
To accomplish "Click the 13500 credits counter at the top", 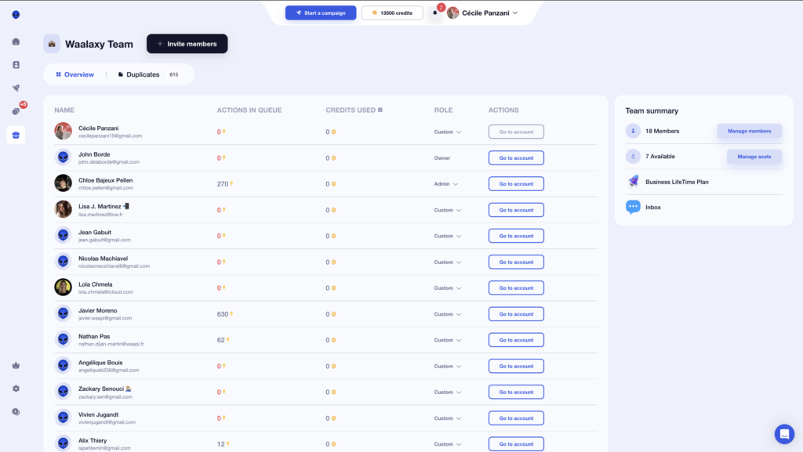I will (392, 12).
